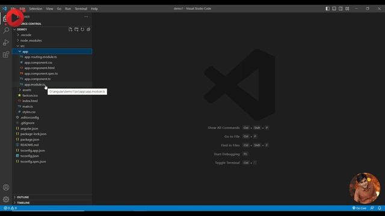Viewport: 385px width, 216px height.
Task: Open the Go menu
Action: point(59,8)
